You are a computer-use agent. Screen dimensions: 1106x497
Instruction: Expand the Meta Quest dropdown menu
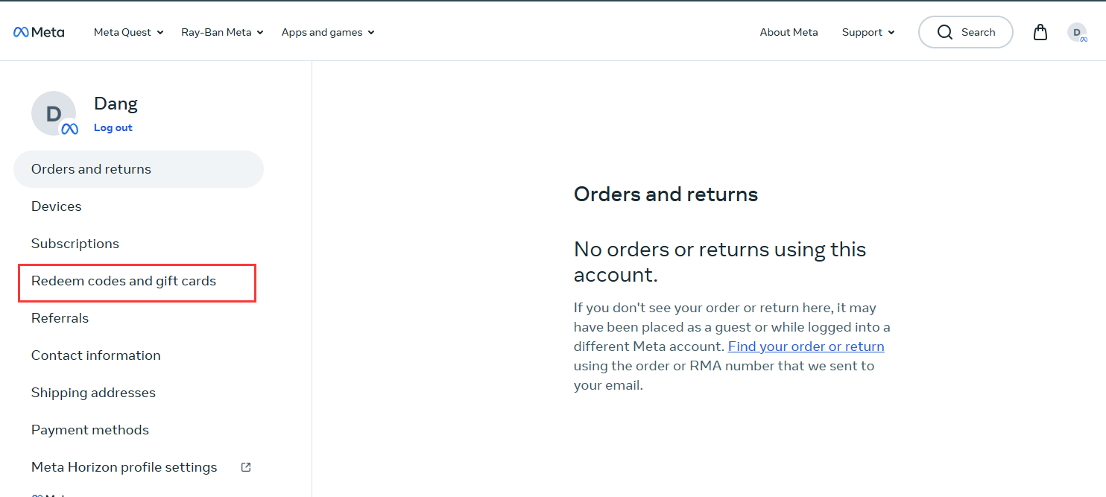tap(128, 32)
